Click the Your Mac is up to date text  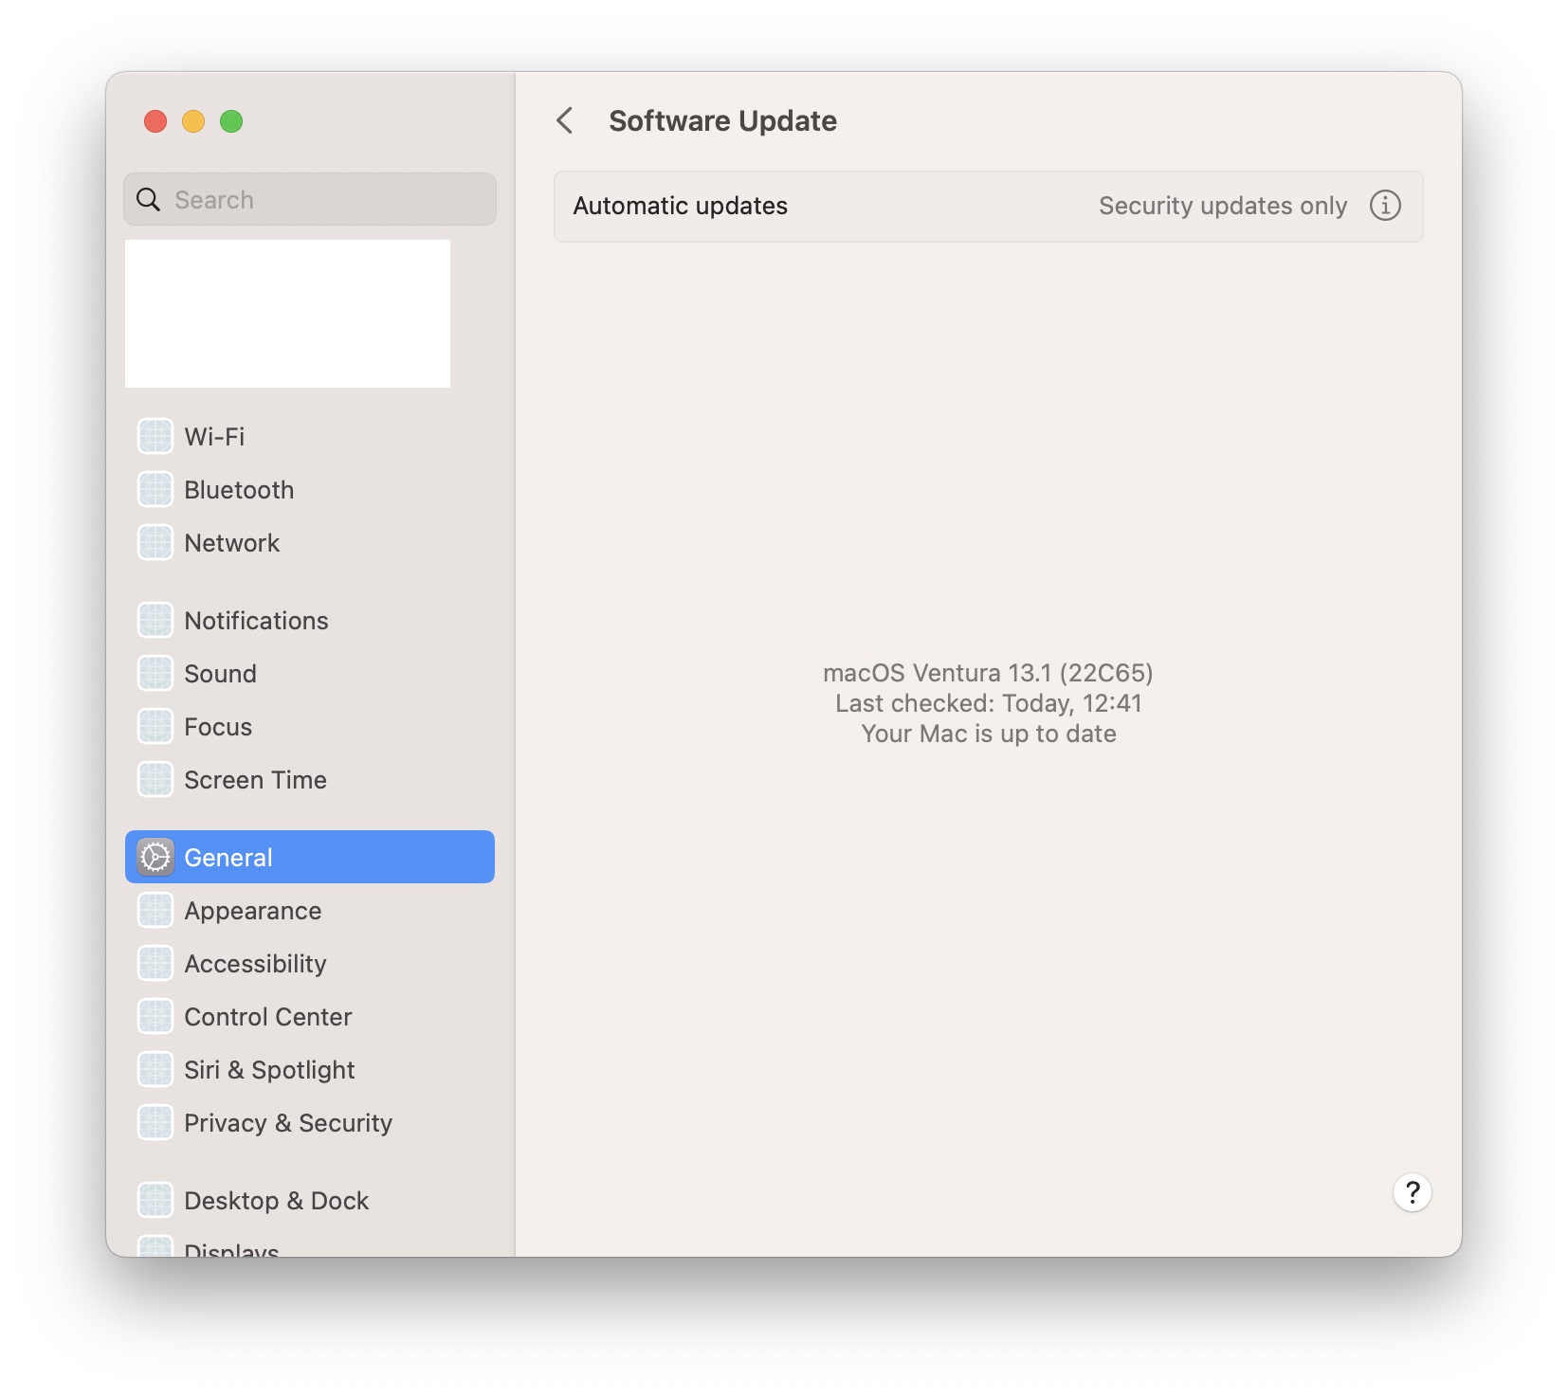988,734
